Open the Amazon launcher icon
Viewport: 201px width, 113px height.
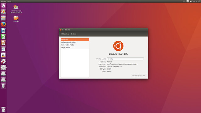pyautogui.click(x=3, y=55)
